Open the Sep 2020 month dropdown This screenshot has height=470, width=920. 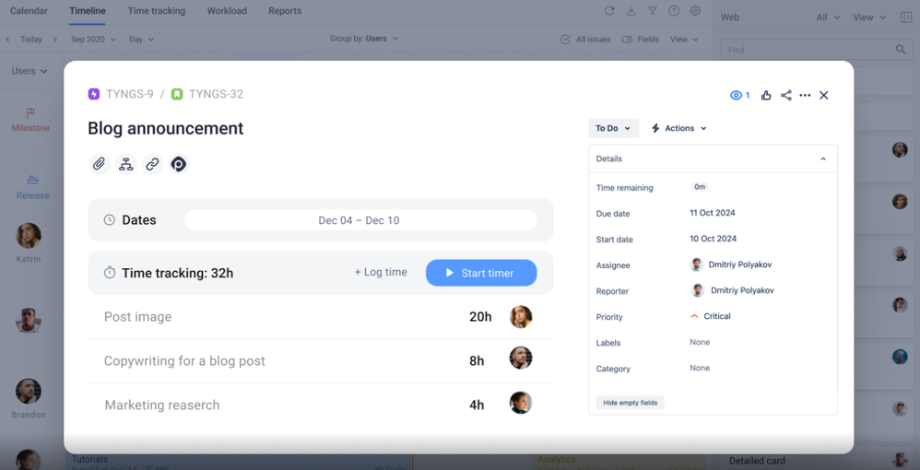point(93,40)
